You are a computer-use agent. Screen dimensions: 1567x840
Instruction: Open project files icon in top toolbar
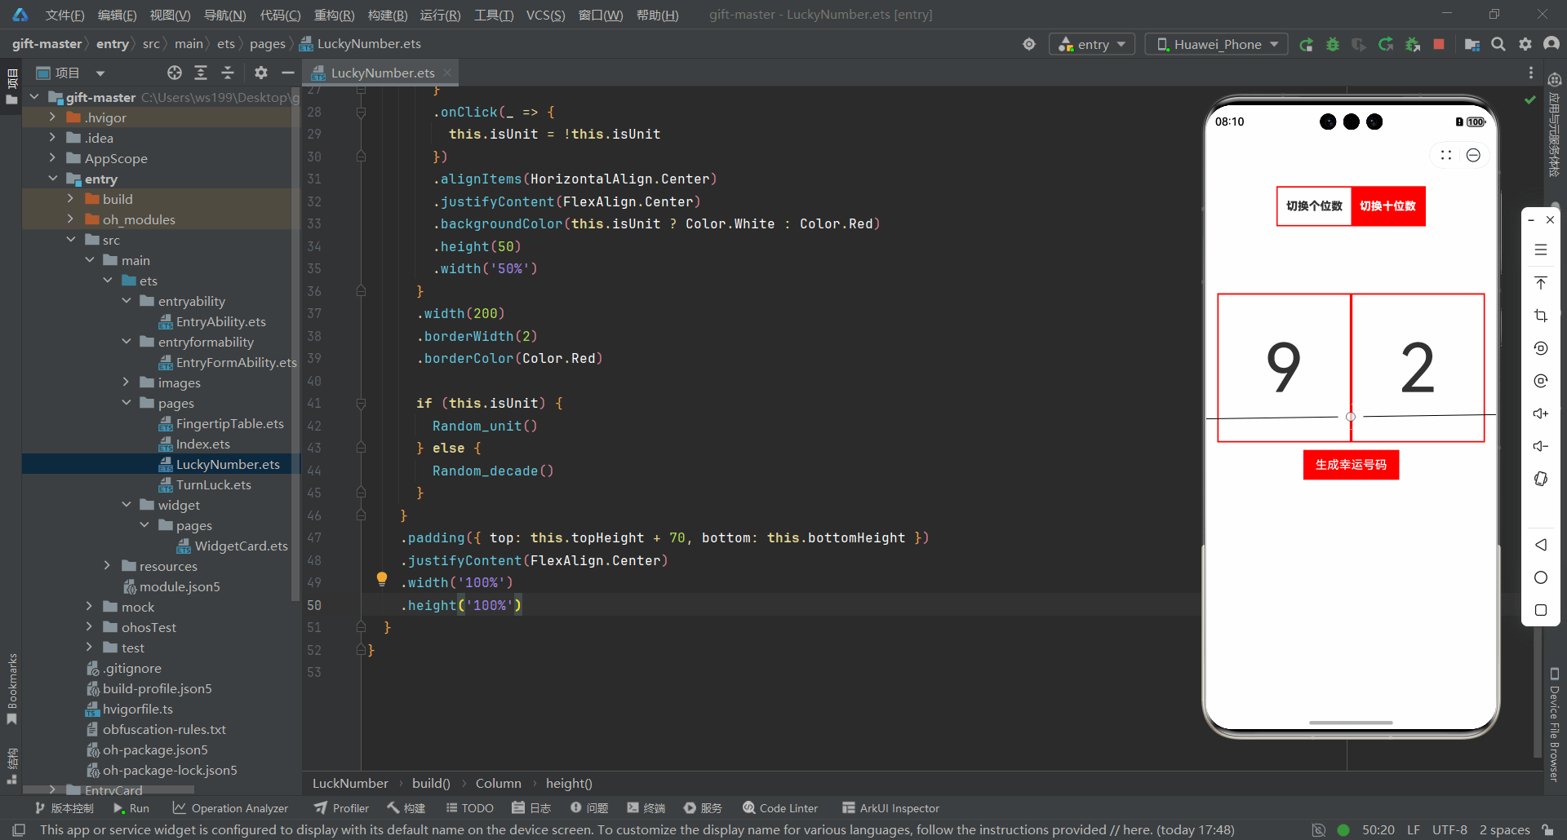click(1472, 45)
